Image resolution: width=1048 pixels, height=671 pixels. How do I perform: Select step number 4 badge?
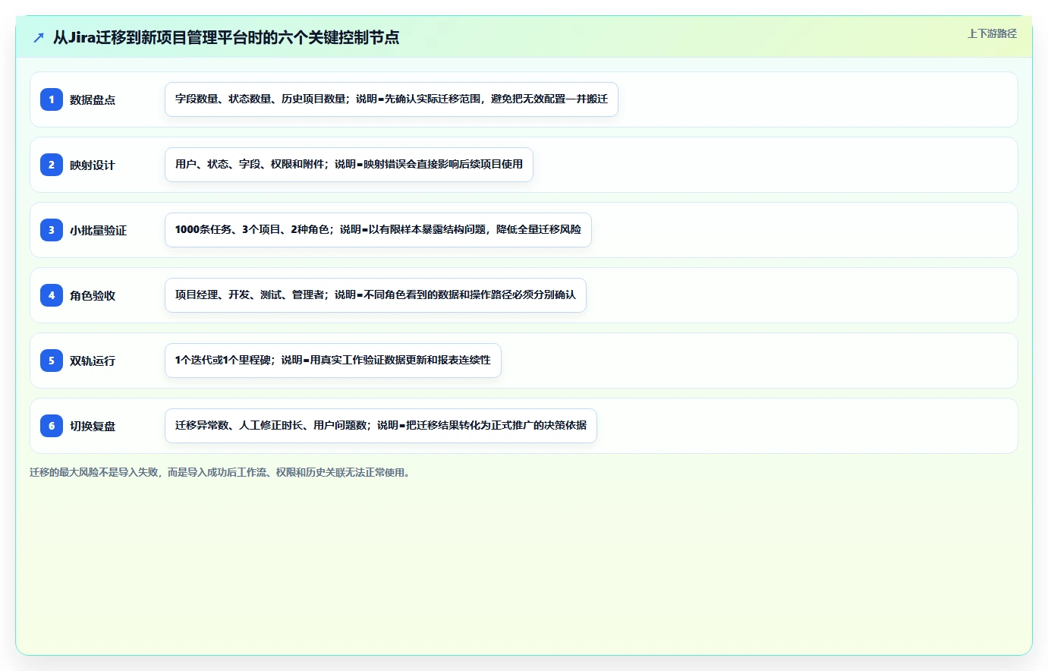(52, 295)
